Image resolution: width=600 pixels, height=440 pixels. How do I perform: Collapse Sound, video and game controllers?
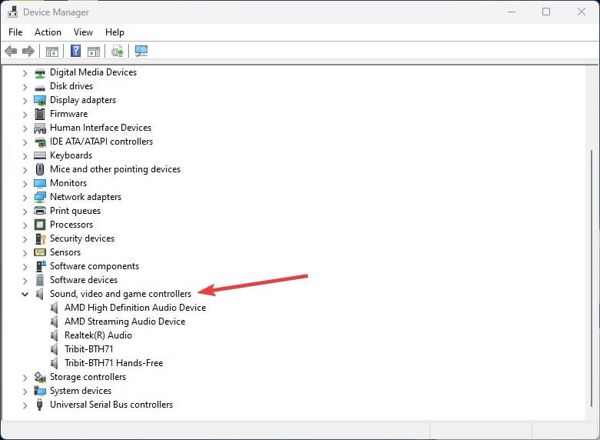pyautogui.click(x=25, y=295)
